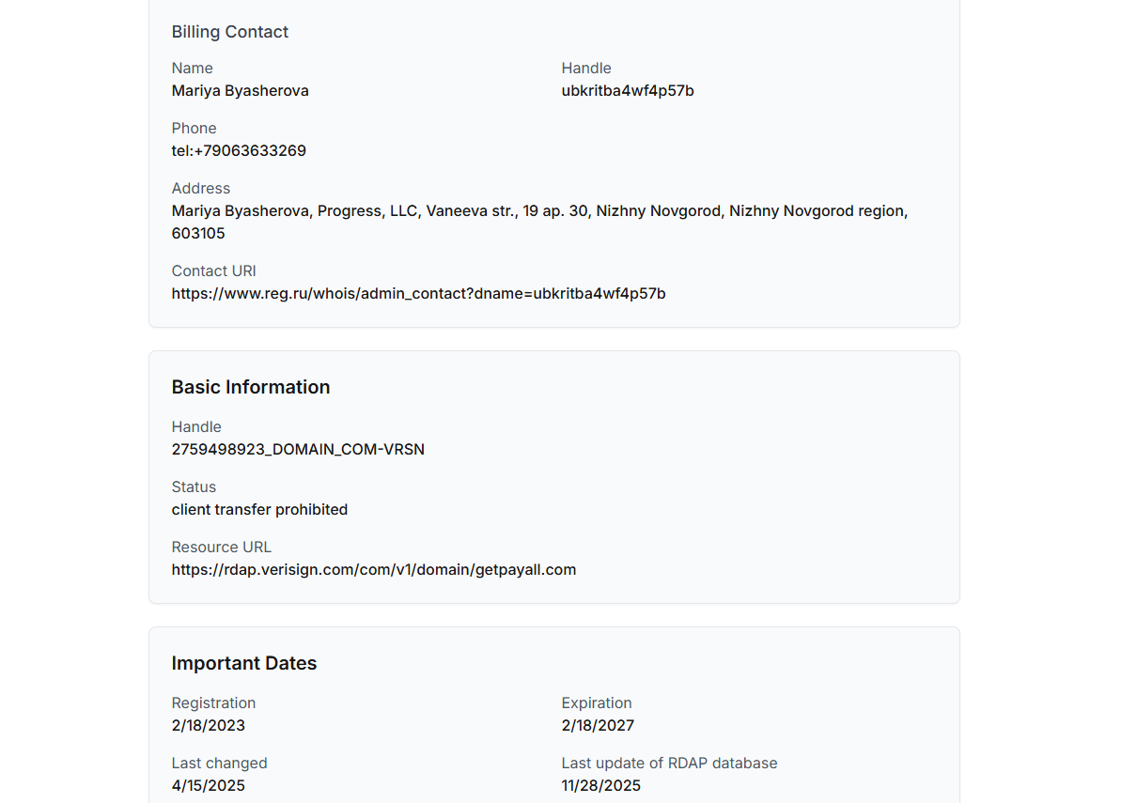1121x803 pixels.
Task: Click the Billing Contact heading
Action: 229,32
